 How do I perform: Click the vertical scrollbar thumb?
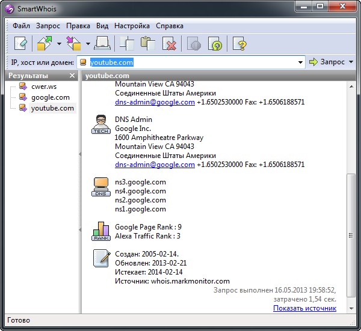(x=351, y=235)
